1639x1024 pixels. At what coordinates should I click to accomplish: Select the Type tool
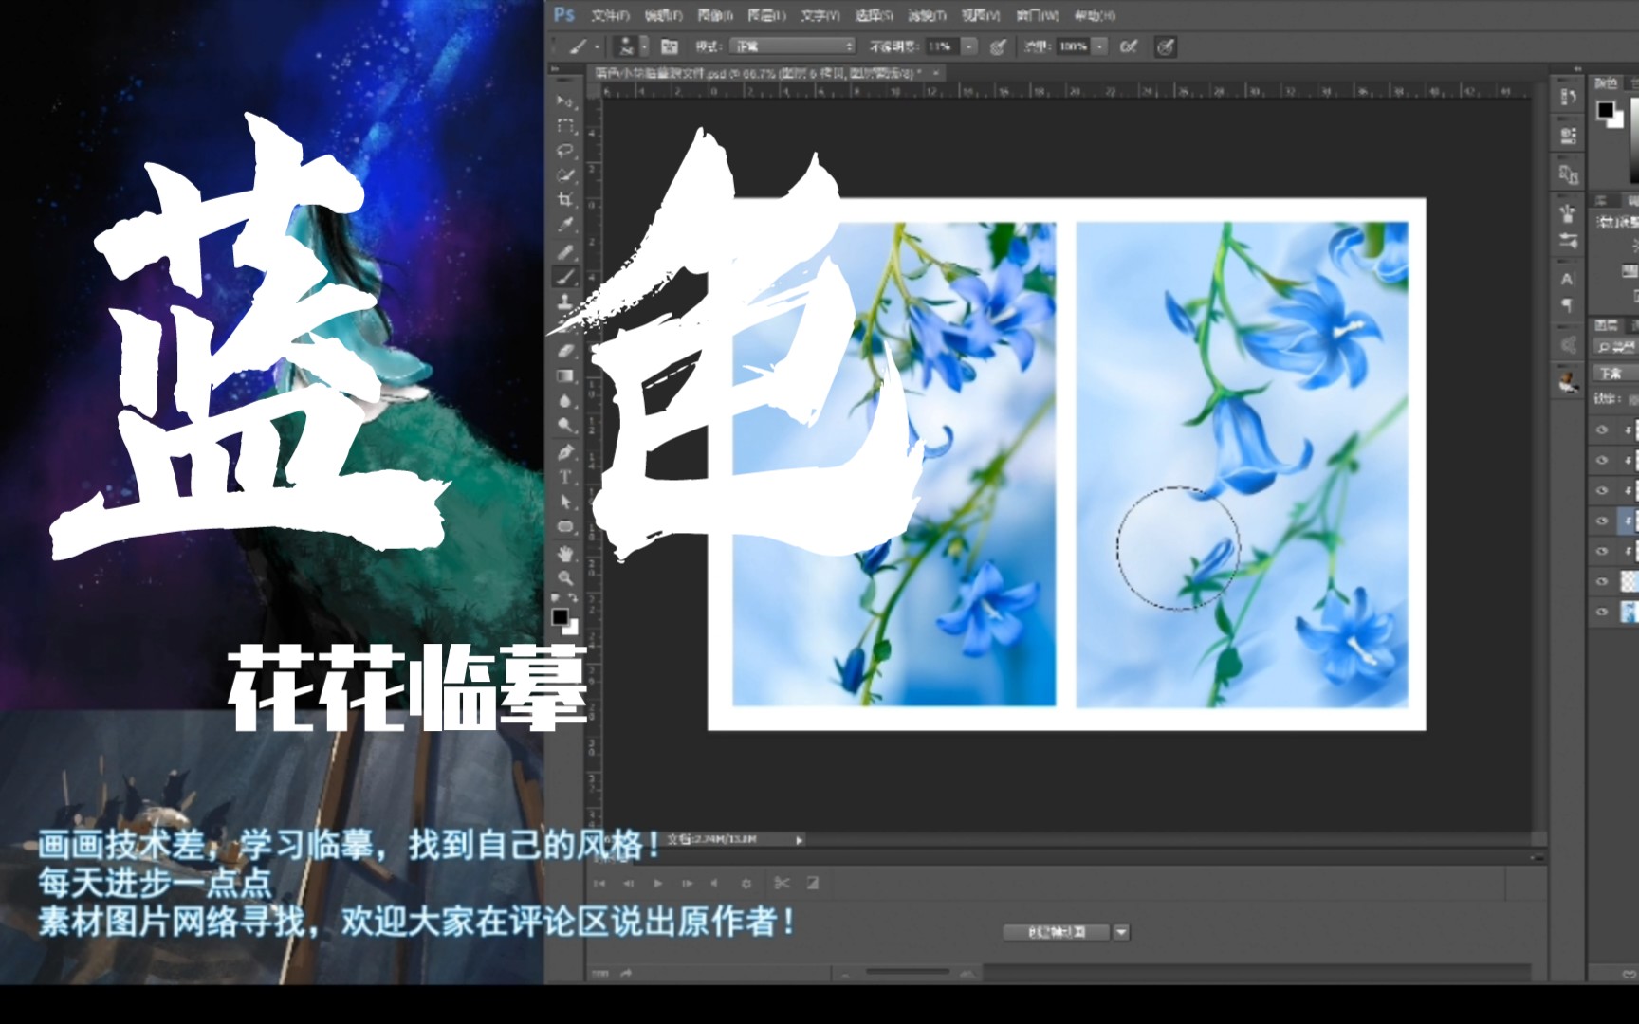point(565,477)
